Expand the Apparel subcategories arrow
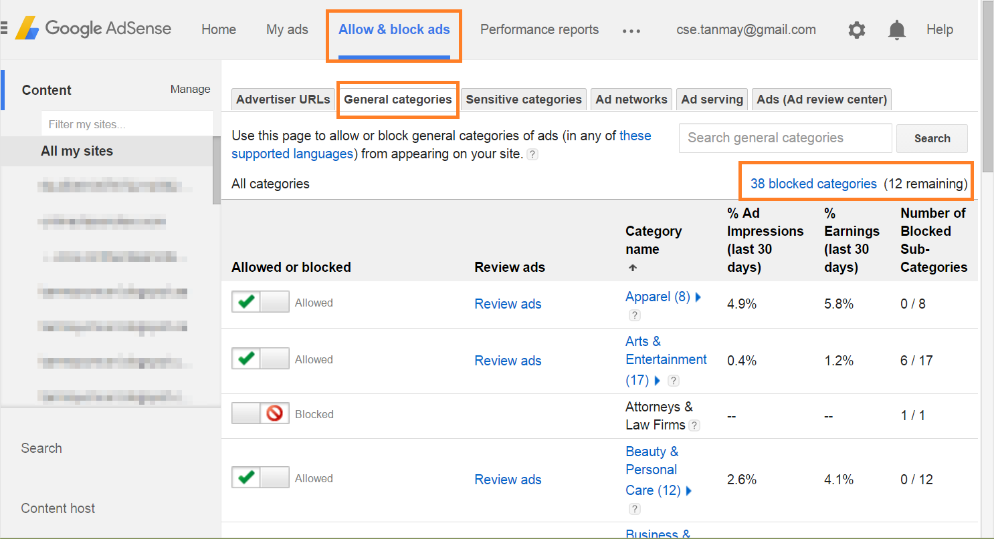This screenshot has width=994, height=539. [698, 297]
